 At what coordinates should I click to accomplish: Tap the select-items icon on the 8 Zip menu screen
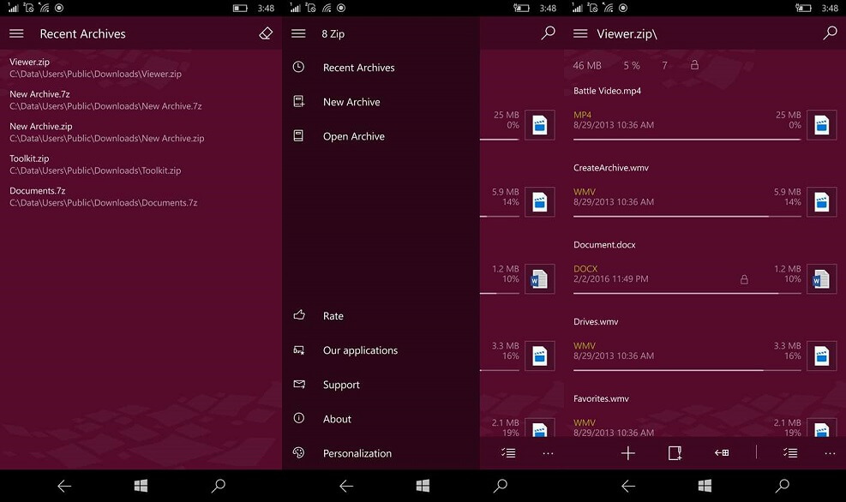tap(508, 453)
